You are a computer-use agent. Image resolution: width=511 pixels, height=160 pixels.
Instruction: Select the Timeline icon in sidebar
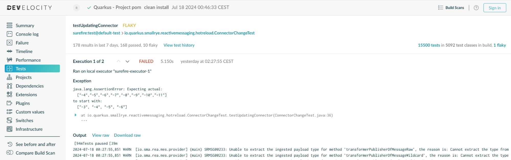9,51
